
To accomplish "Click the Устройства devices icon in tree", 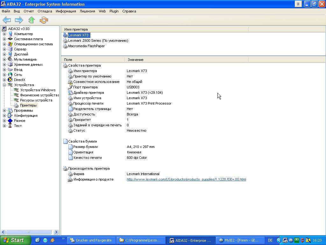I will pos(10,85).
